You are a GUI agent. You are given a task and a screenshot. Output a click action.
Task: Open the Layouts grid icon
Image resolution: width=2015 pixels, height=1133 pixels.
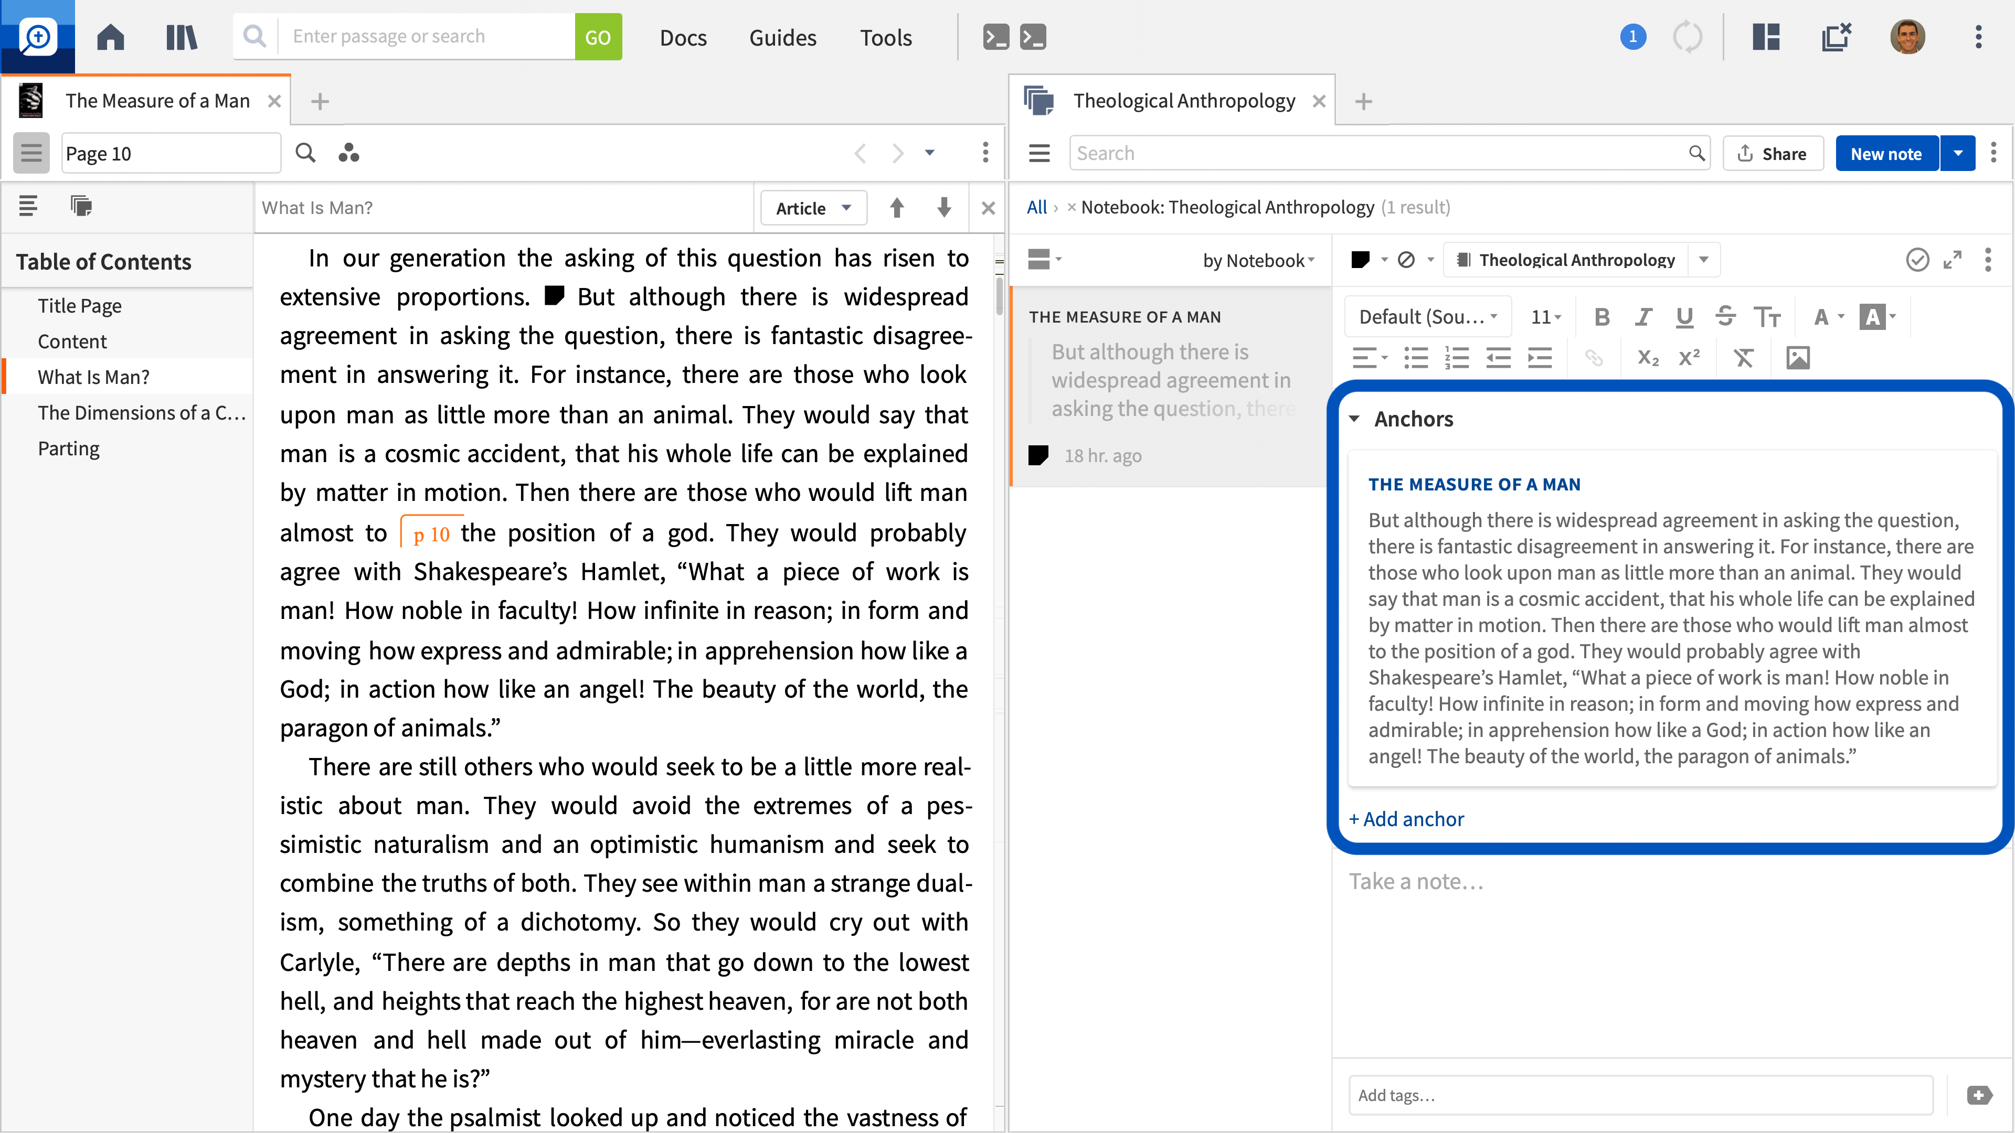pos(1766,37)
